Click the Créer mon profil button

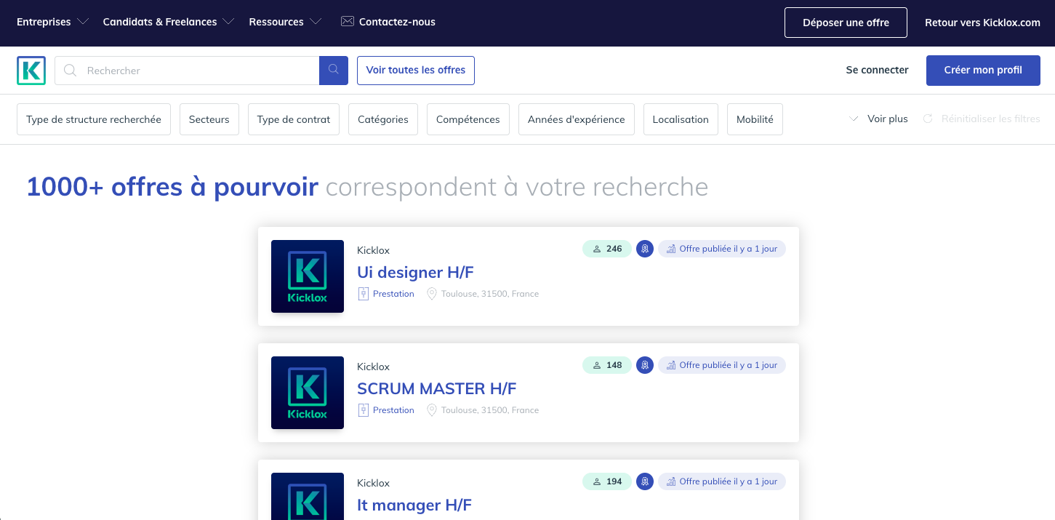click(x=983, y=70)
